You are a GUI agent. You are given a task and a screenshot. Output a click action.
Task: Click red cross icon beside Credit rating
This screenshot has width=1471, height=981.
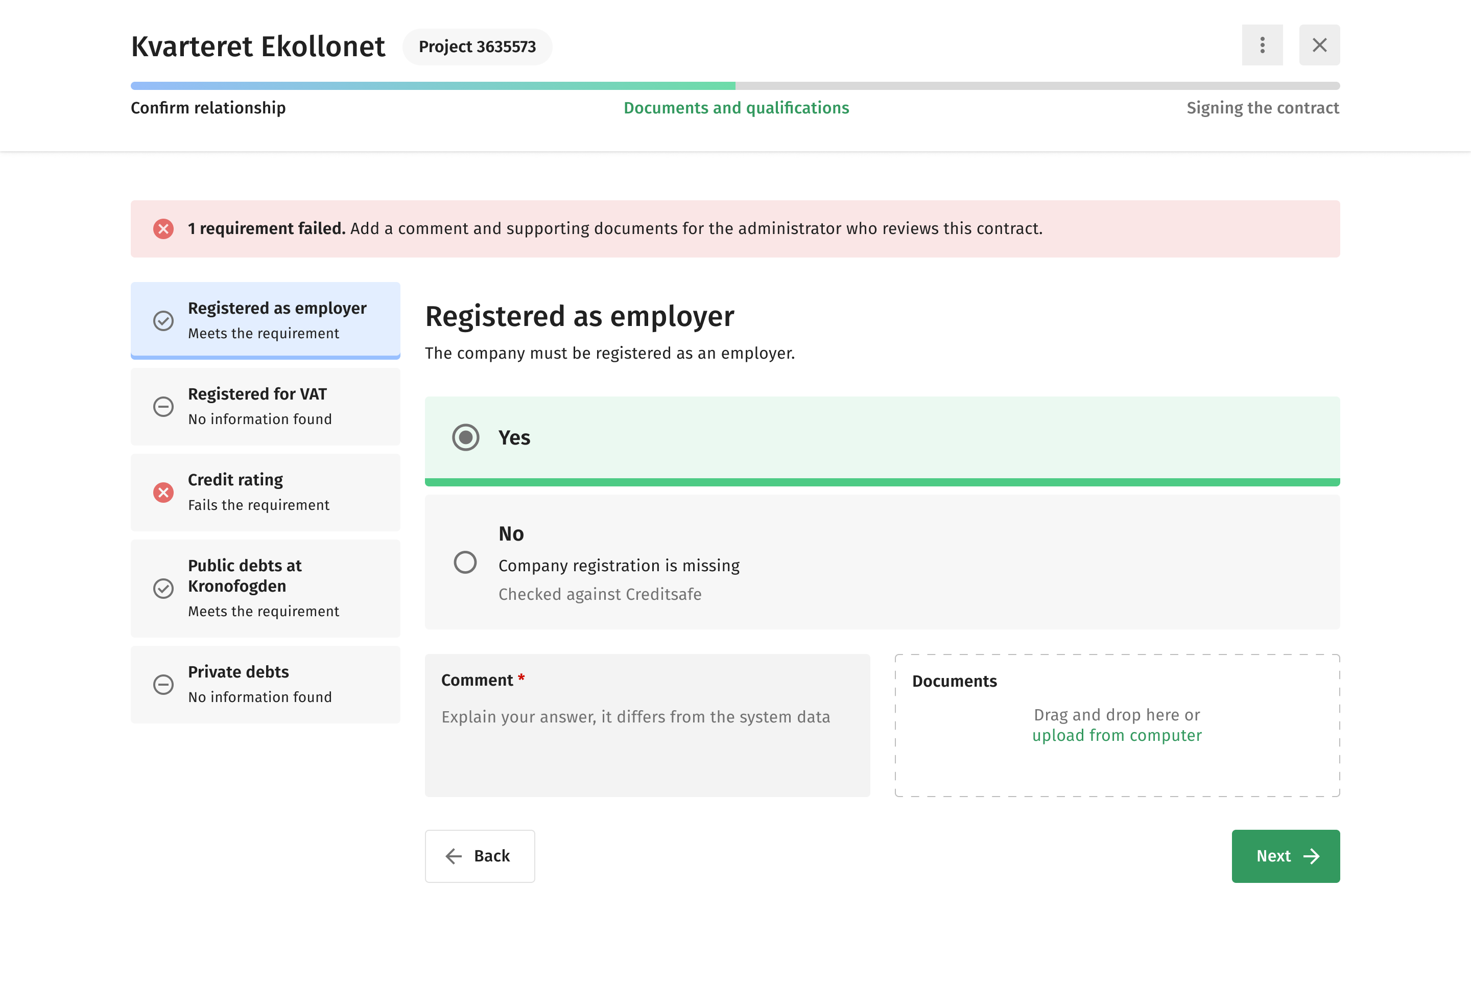point(163,493)
